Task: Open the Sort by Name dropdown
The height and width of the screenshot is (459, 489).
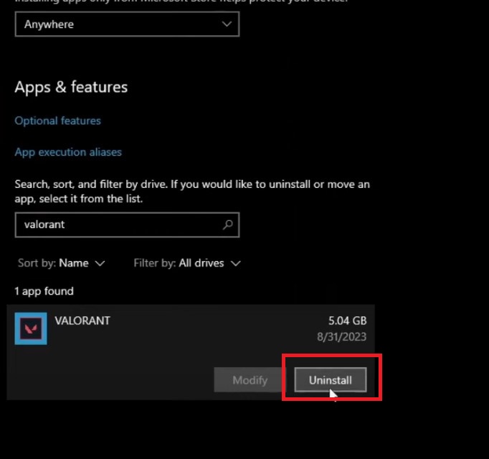Action: (x=62, y=263)
